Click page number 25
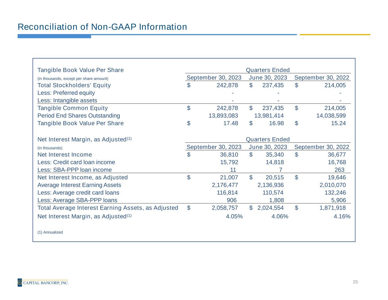Screen dimensions: 388x300 point(355,282)
